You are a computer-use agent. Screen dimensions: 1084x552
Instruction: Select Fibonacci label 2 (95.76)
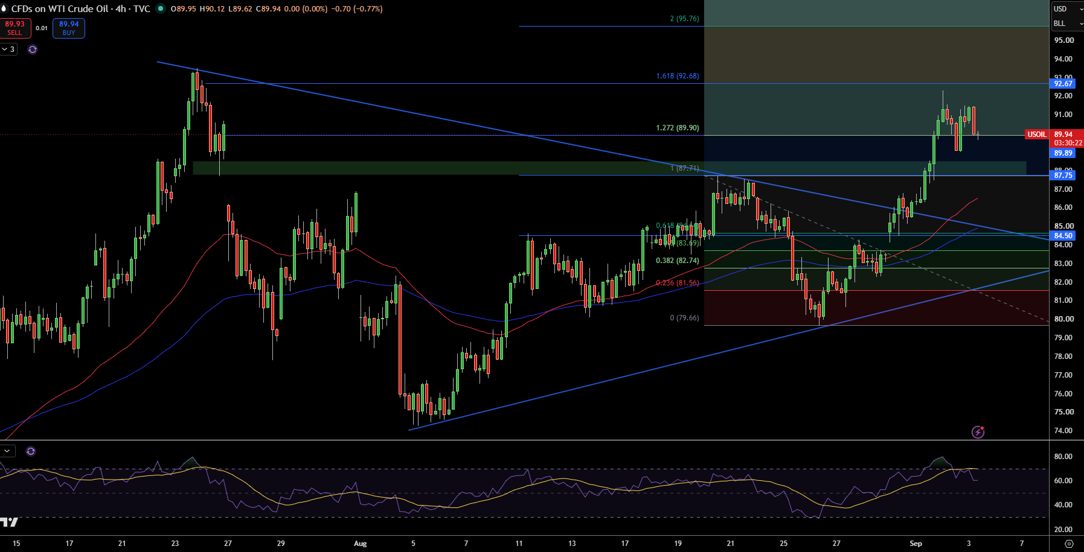(x=684, y=19)
